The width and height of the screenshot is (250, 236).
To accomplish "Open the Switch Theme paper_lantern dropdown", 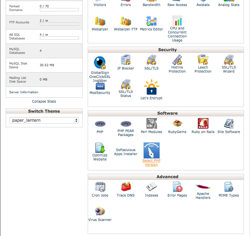I will tap(44, 120).
